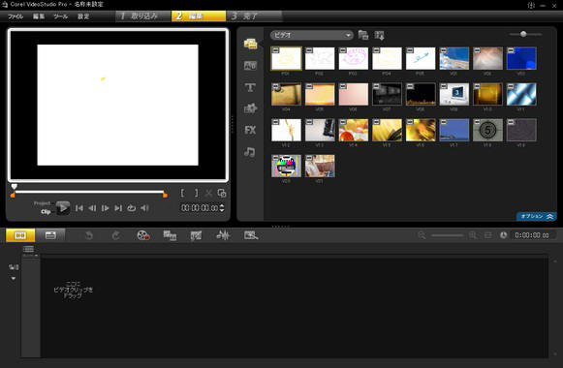Zoom in the timeline
This screenshot has height=368, width=563.
473,235
